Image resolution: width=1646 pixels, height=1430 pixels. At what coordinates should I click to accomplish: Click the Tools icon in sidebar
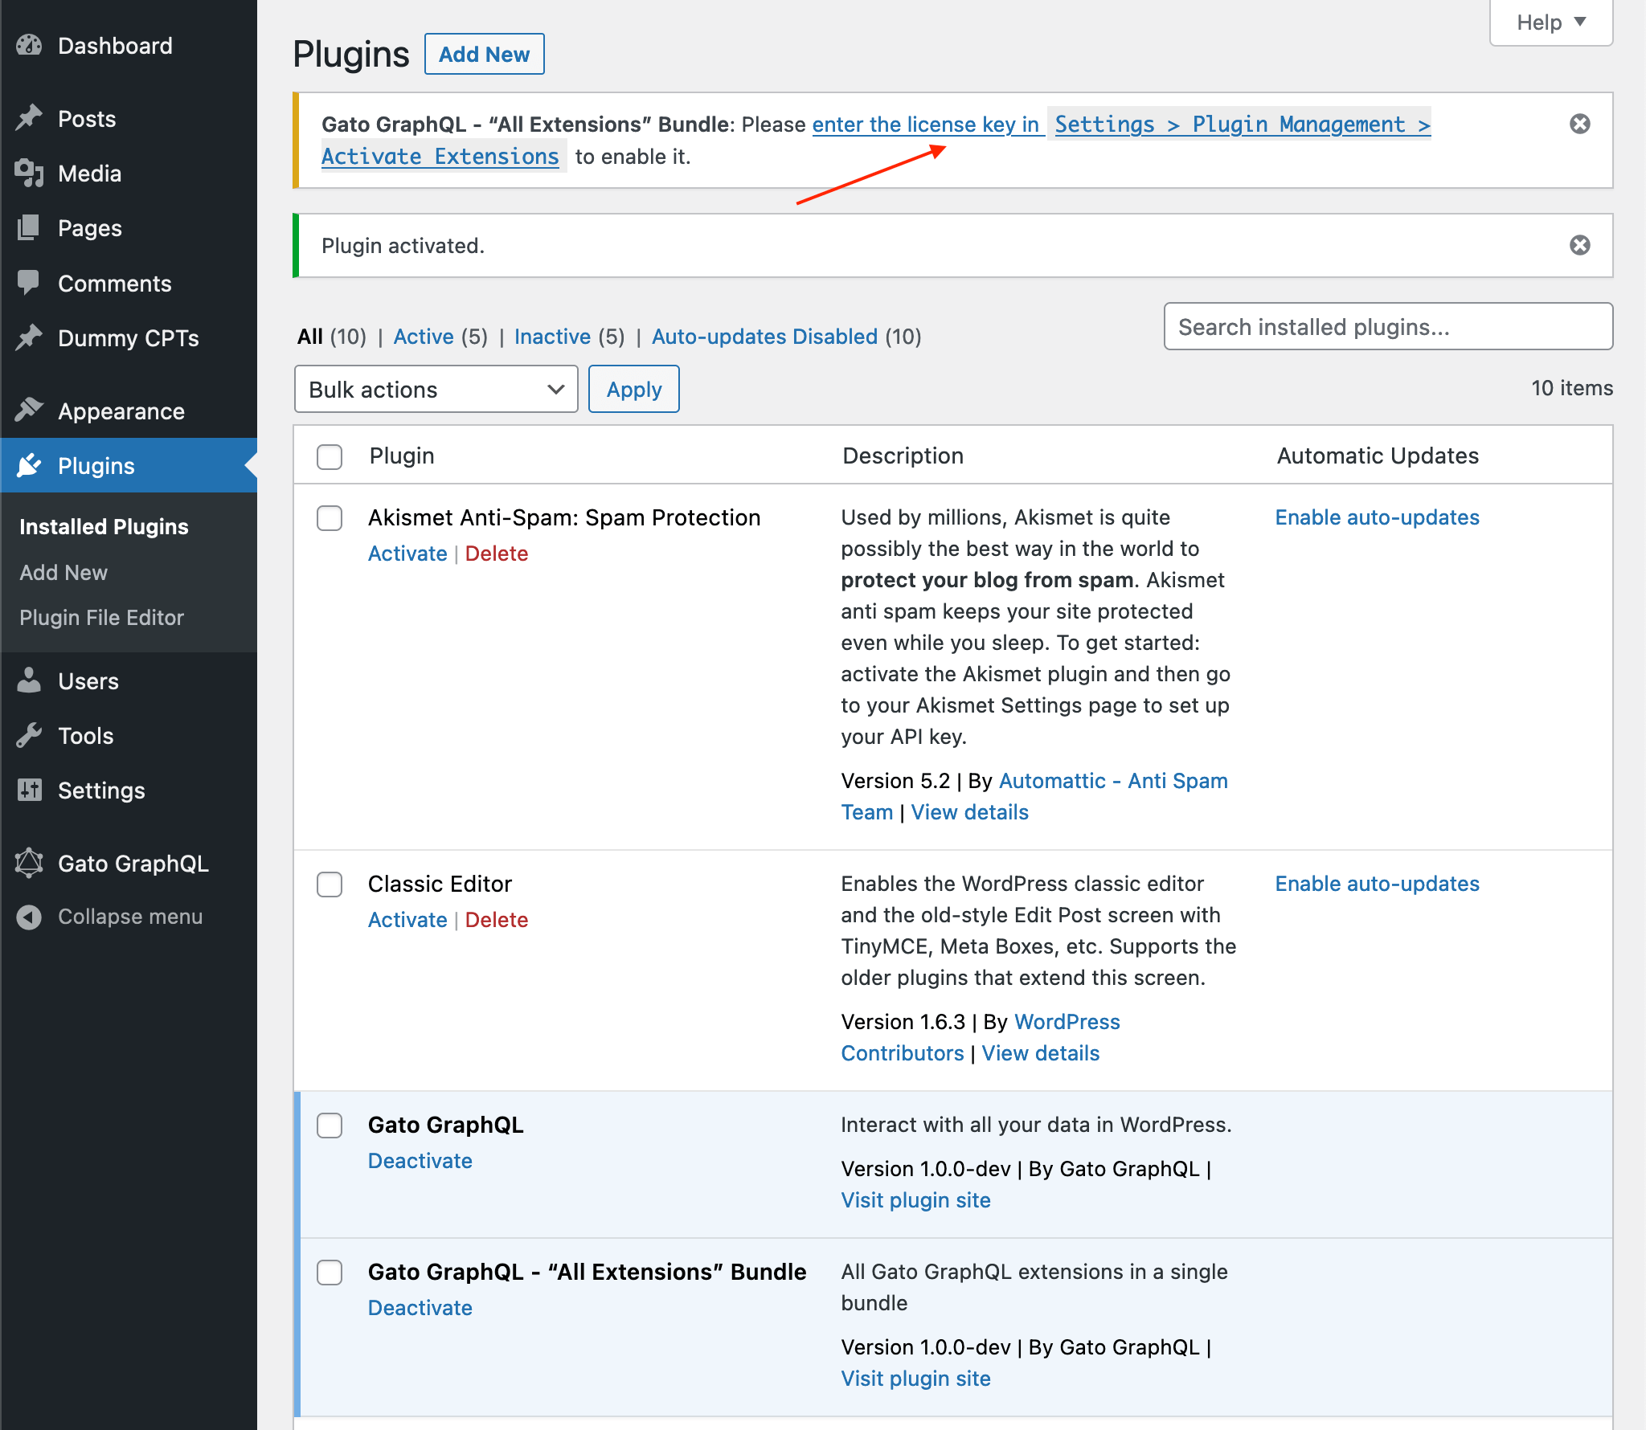coord(31,734)
